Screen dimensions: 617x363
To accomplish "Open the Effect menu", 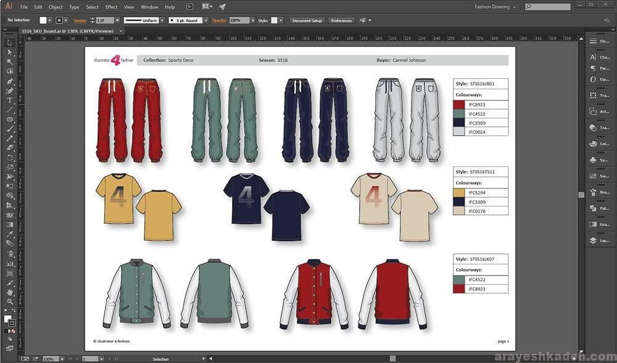I will click(x=111, y=7).
